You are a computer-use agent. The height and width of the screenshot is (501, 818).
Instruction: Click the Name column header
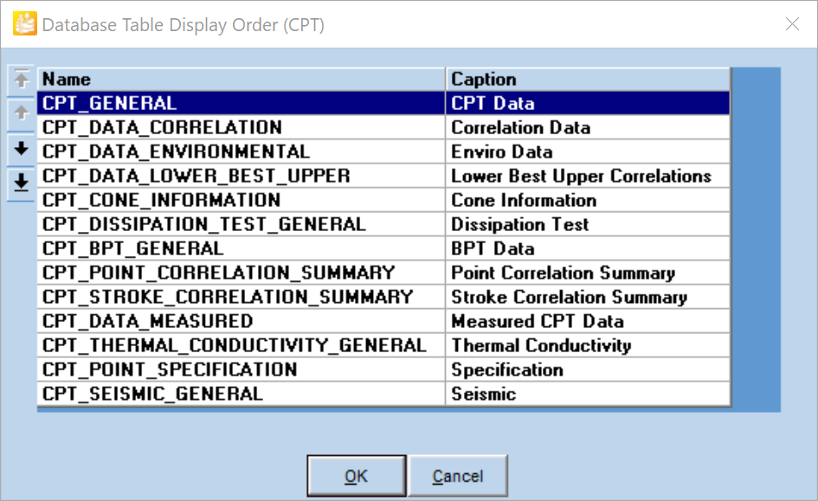click(241, 79)
